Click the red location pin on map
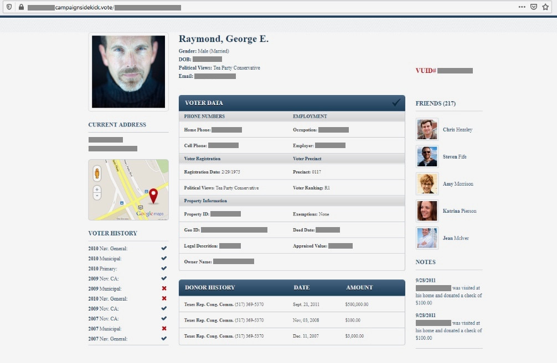This screenshot has width=557, height=363. pyautogui.click(x=153, y=196)
